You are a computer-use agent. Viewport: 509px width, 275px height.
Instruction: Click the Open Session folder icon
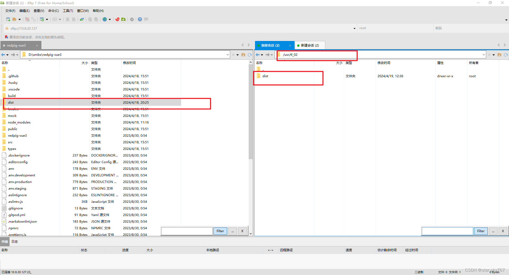[15, 19]
